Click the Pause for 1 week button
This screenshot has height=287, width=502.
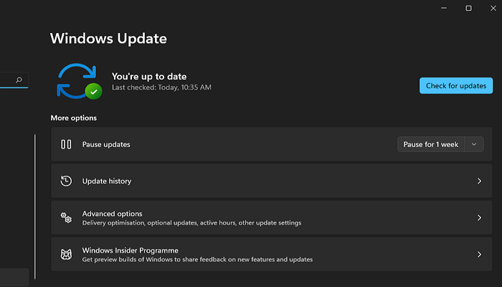(431, 144)
